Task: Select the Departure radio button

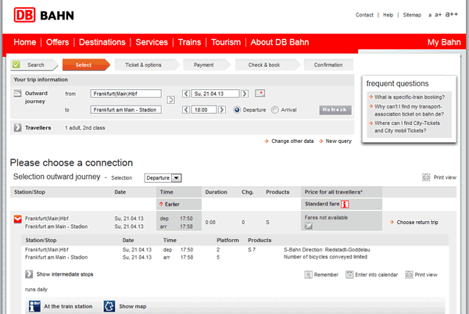Action: (237, 110)
